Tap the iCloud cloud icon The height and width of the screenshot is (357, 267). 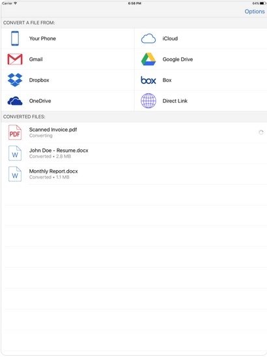coord(148,38)
